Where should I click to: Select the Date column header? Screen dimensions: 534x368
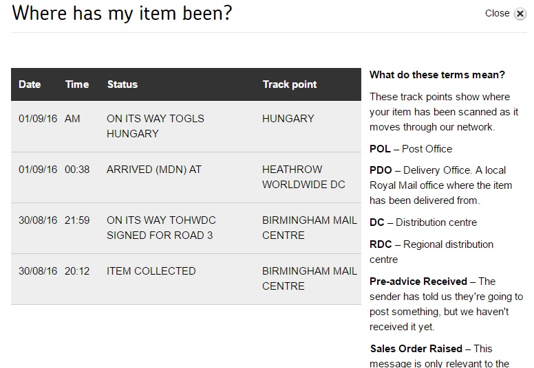click(x=30, y=84)
